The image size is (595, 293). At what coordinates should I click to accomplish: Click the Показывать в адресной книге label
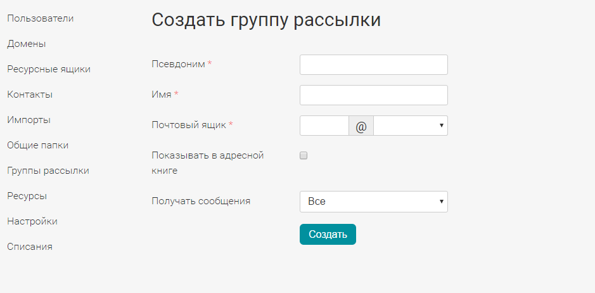tap(208, 163)
